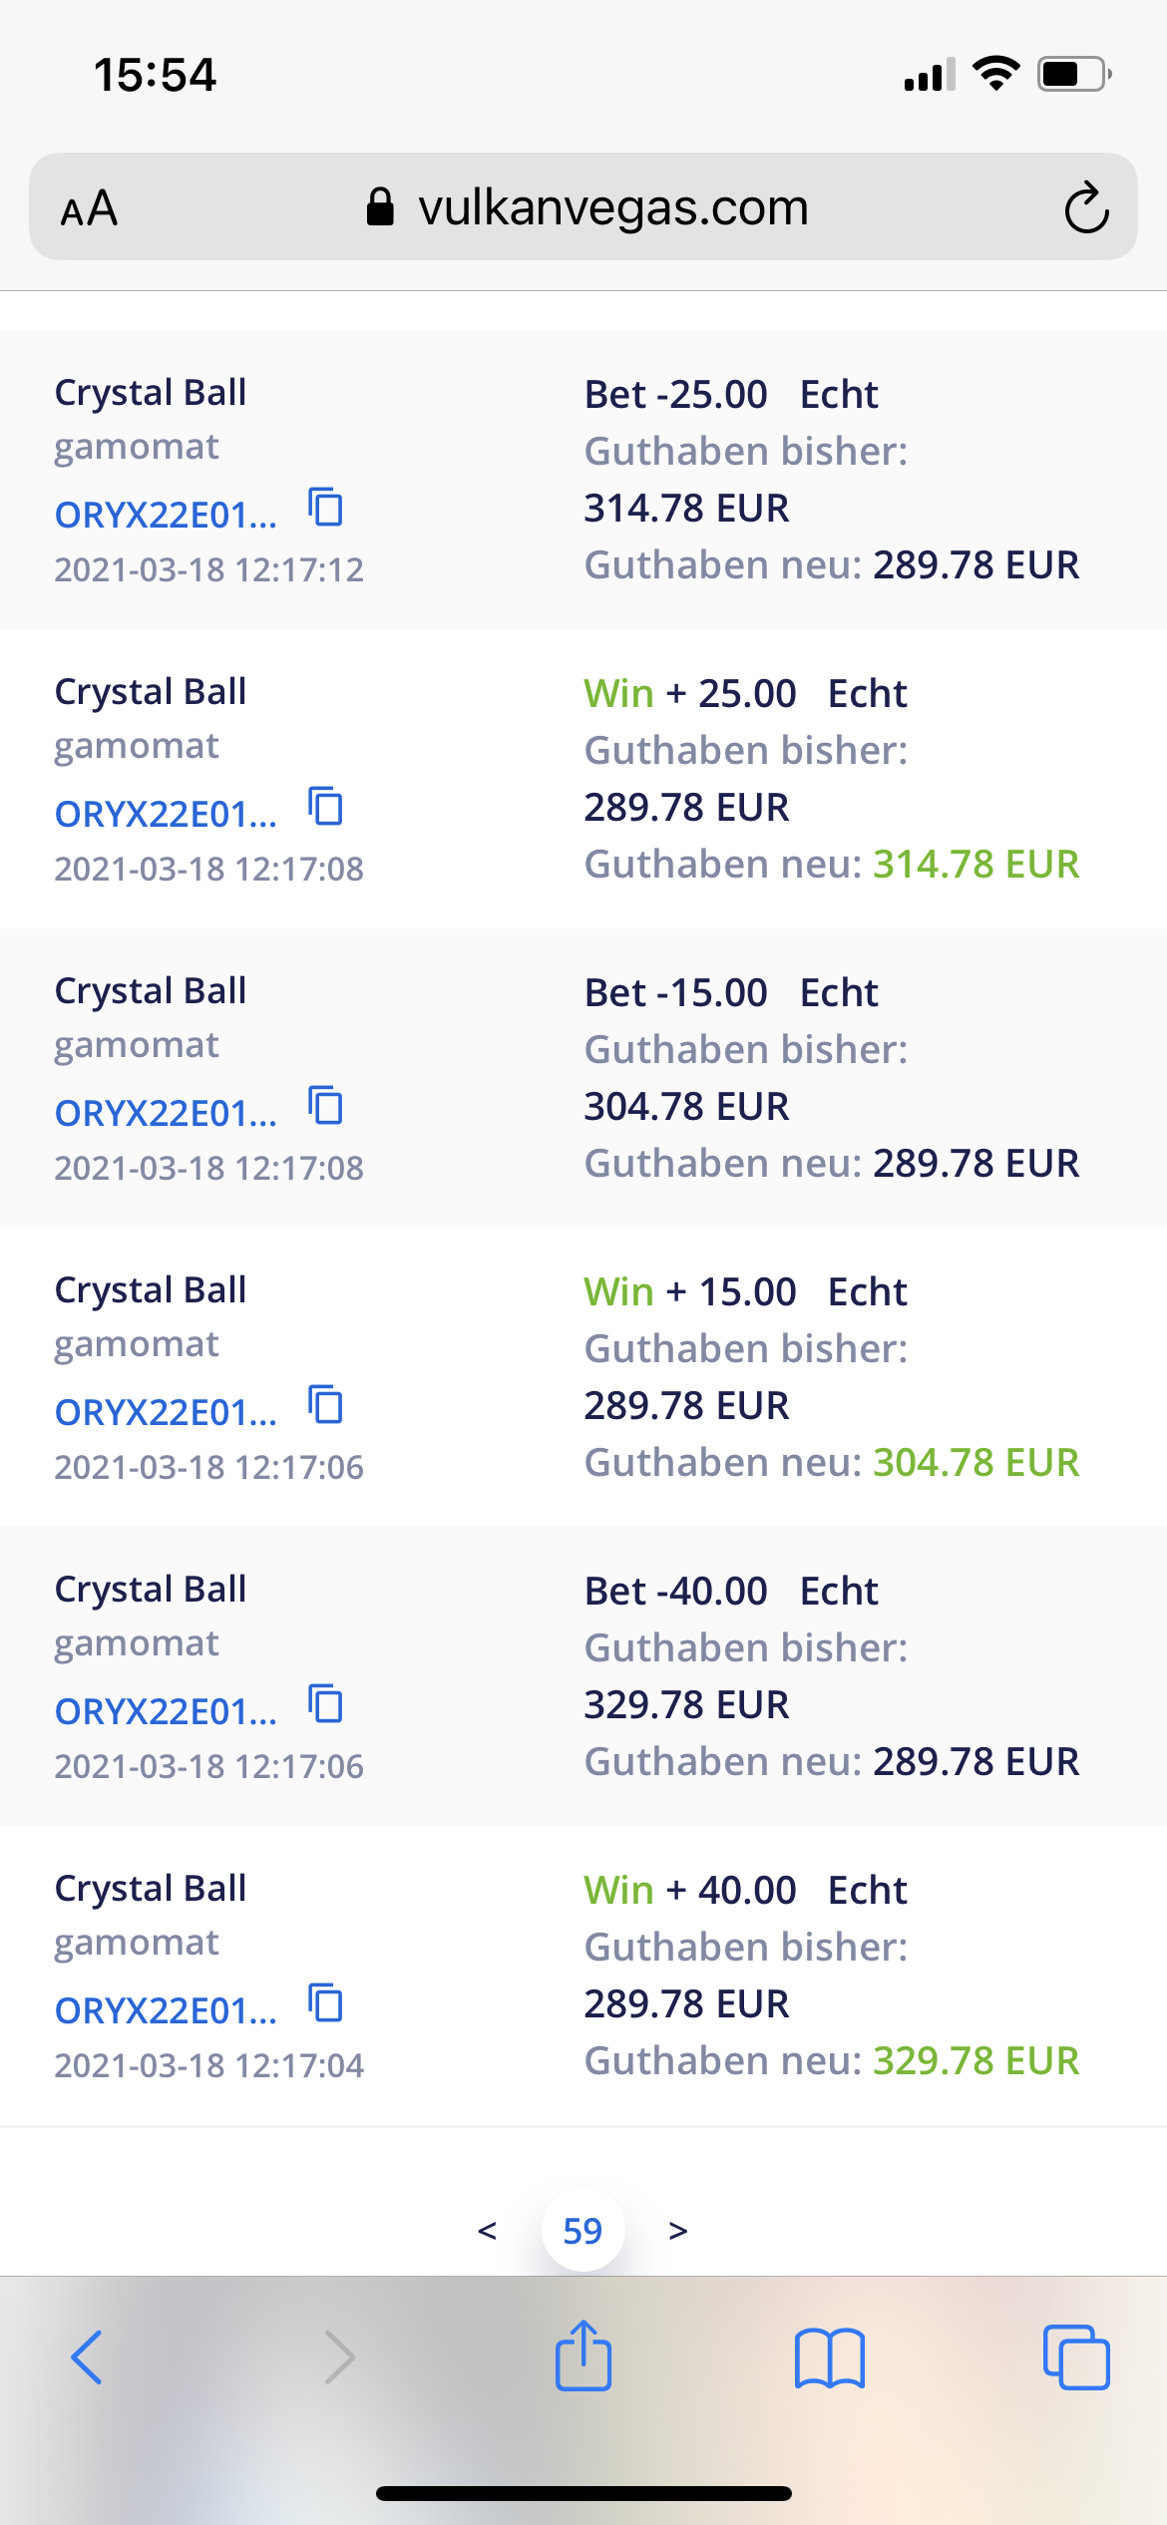This screenshot has height=2525, width=1167.
Task: Reload the vulkanvegas.com page
Action: [1085, 208]
